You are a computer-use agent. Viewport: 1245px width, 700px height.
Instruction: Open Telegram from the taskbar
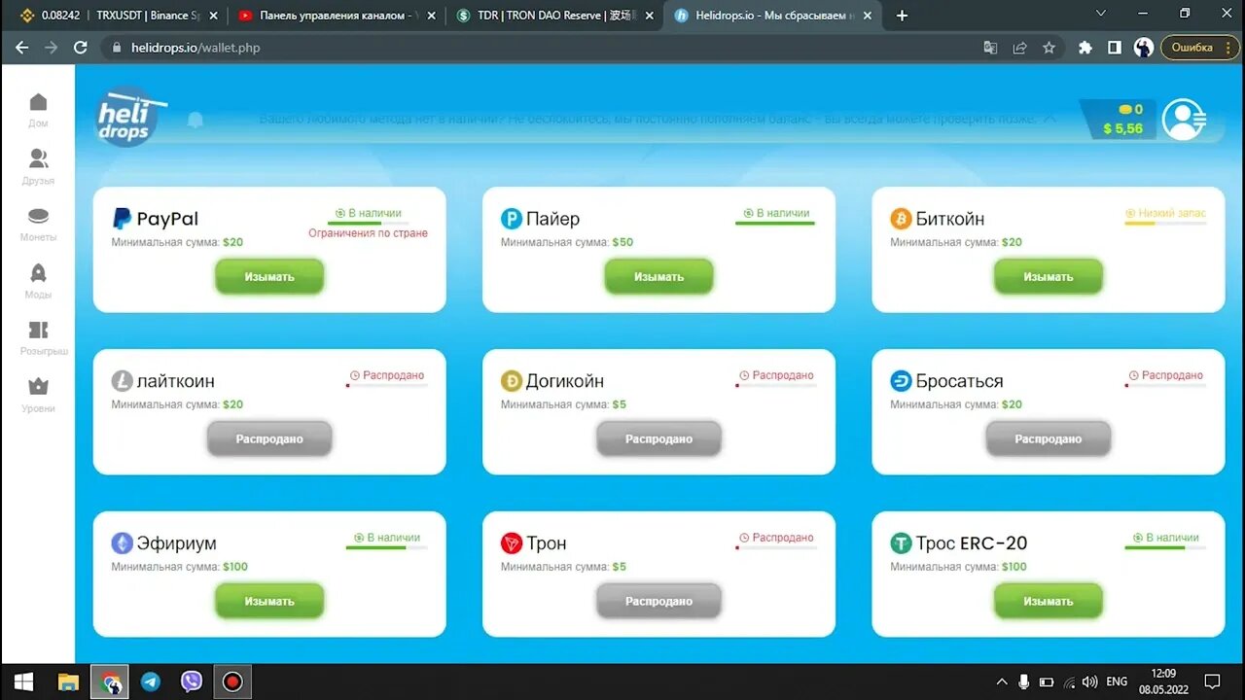coord(151,682)
